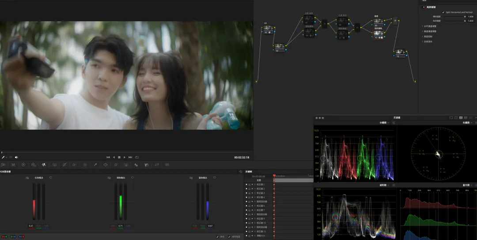Uncheck Split Horizontal and Vertical

(443, 12)
